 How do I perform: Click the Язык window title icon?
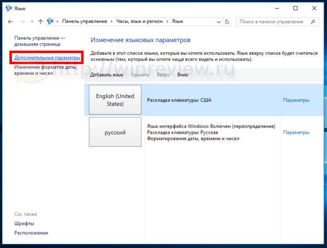(x=9, y=8)
